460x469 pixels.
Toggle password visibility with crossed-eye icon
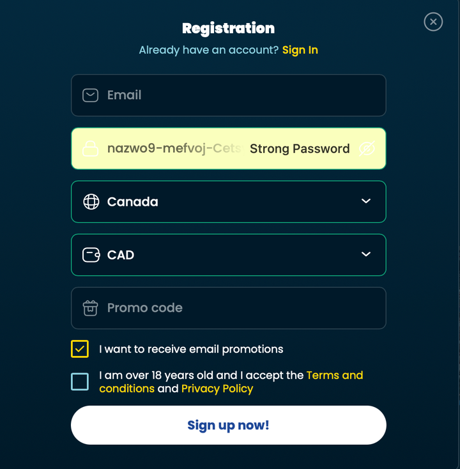pyautogui.click(x=367, y=149)
